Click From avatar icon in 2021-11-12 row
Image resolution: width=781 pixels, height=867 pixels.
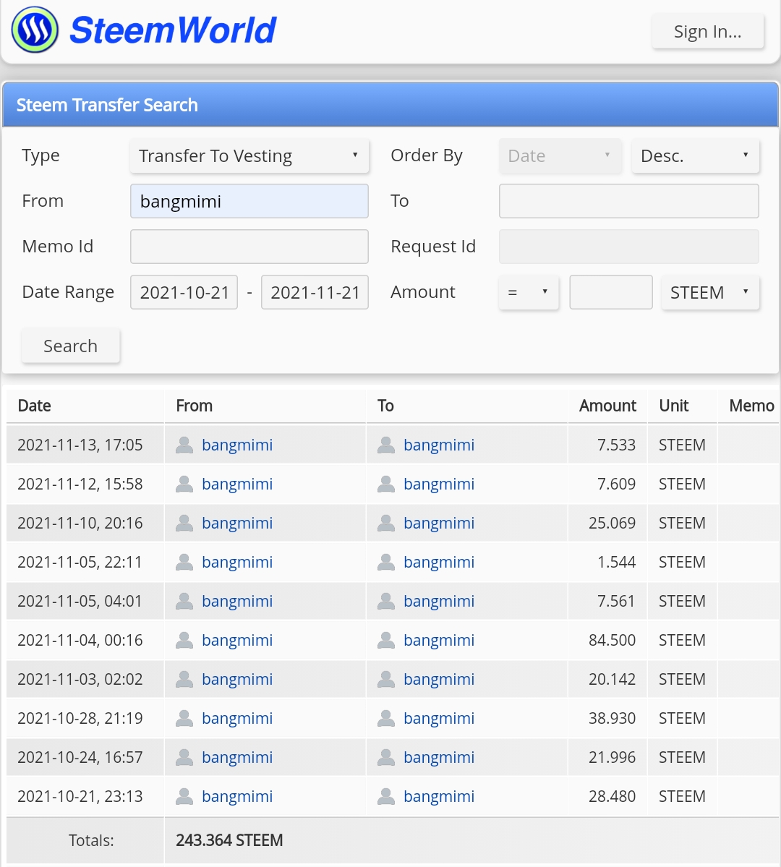pyautogui.click(x=184, y=484)
